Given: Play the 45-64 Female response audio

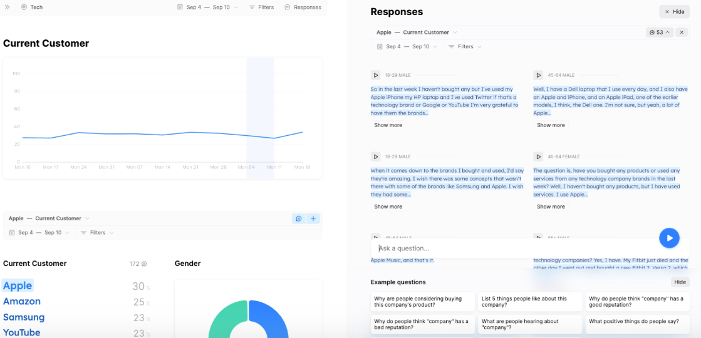Looking at the screenshot, I should point(538,156).
